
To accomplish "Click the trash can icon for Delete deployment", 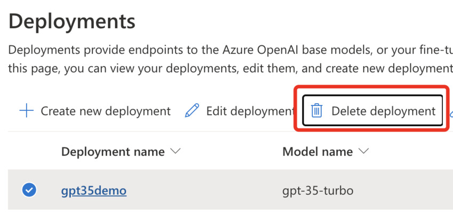I will [316, 111].
